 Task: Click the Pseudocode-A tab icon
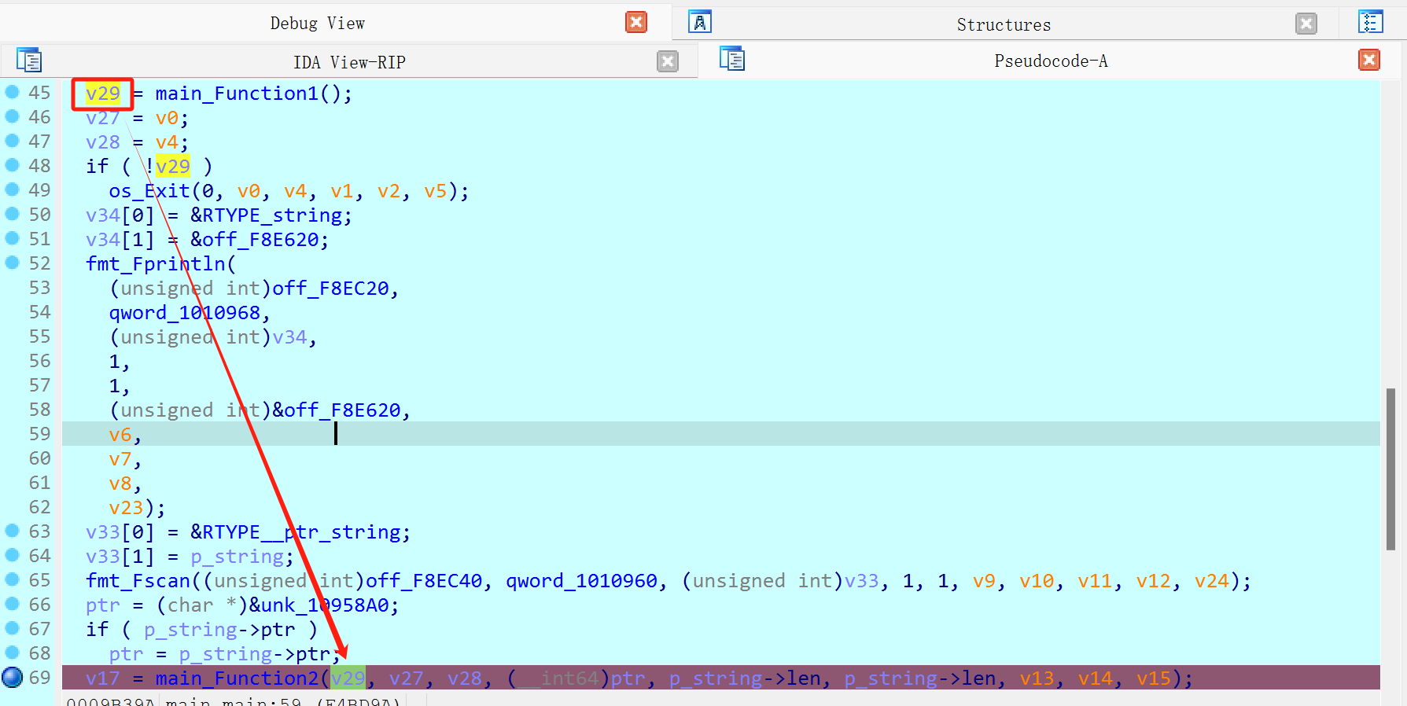pyautogui.click(x=732, y=59)
